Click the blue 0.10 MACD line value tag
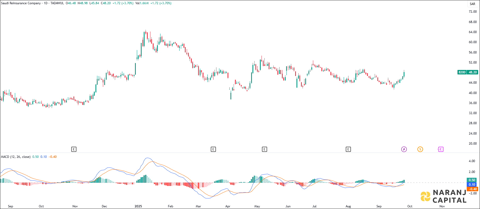 472,185
